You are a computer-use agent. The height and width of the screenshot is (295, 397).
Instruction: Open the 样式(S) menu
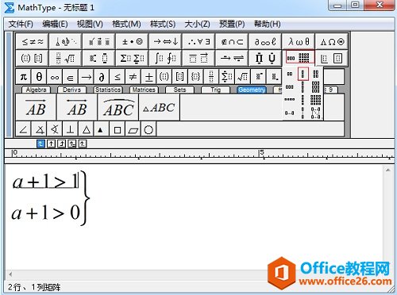(163, 25)
